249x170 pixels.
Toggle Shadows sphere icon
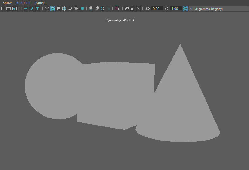82,9
